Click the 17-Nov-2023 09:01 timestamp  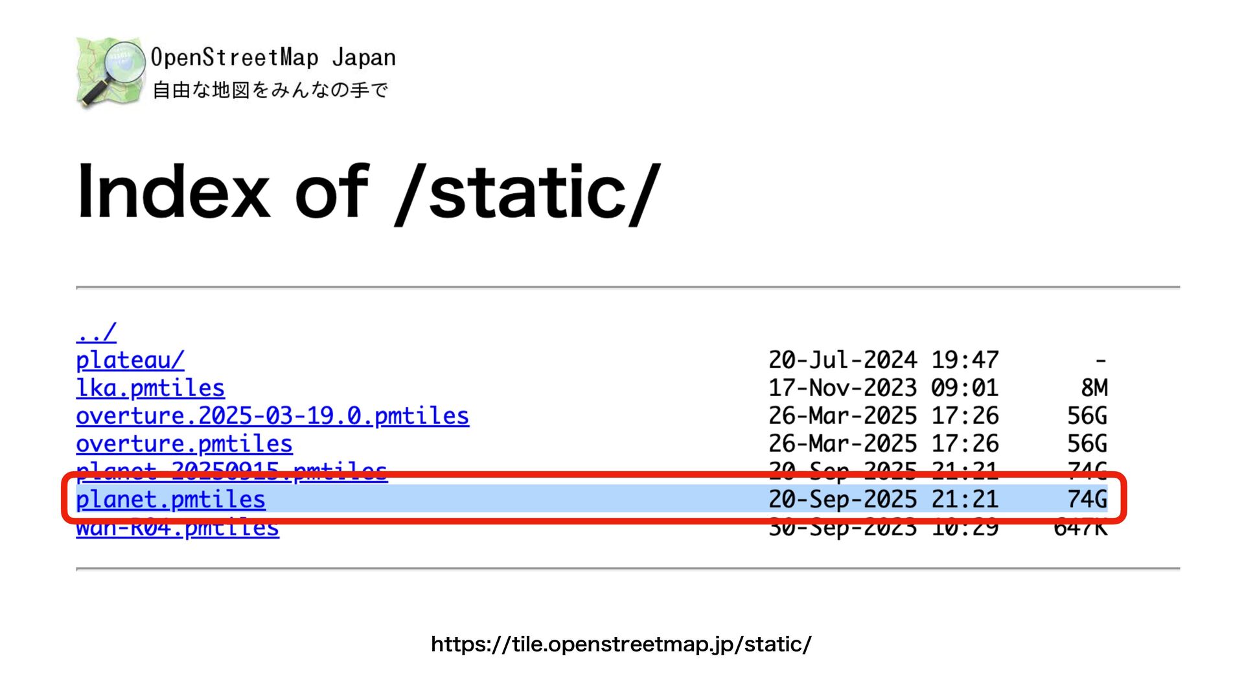883,388
